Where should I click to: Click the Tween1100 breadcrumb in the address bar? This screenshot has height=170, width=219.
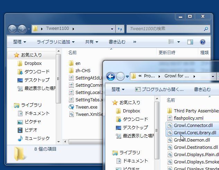coord(58,28)
